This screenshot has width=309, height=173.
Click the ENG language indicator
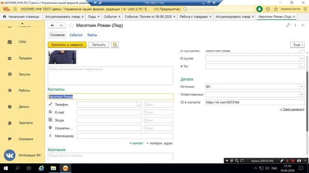coord(274,168)
